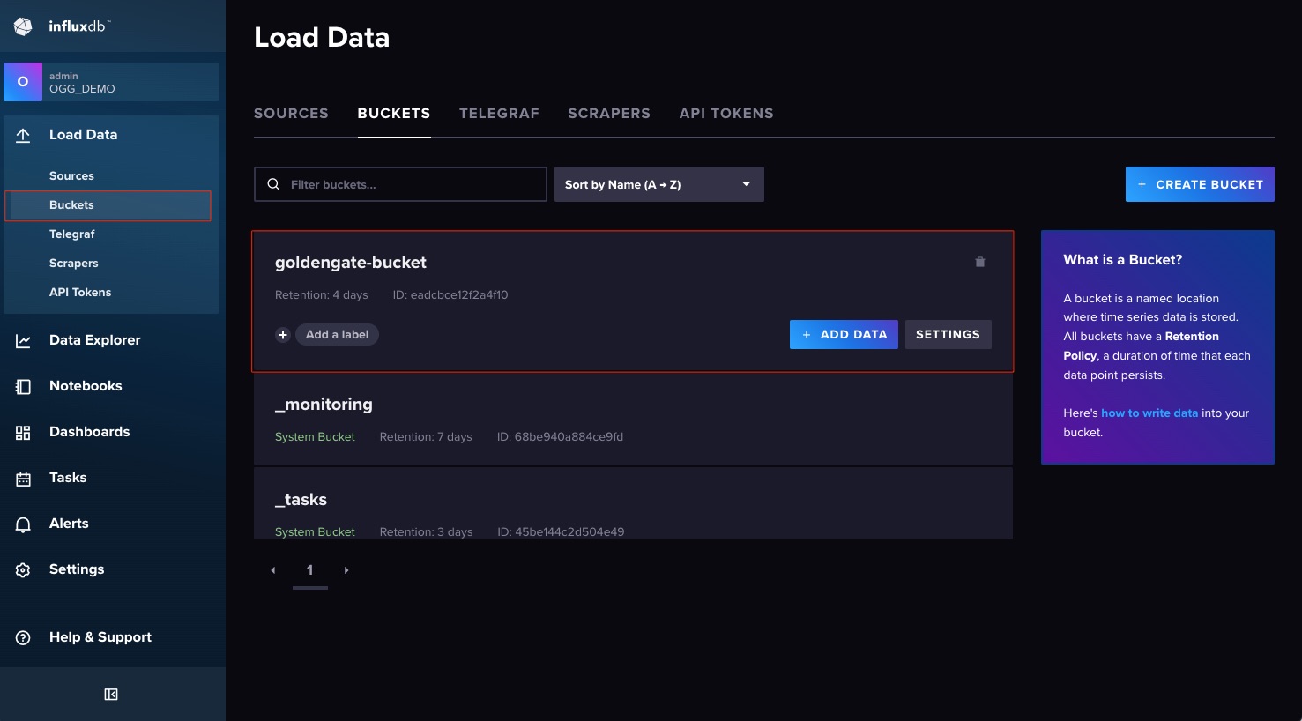Open the Tasks page

[68, 478]
